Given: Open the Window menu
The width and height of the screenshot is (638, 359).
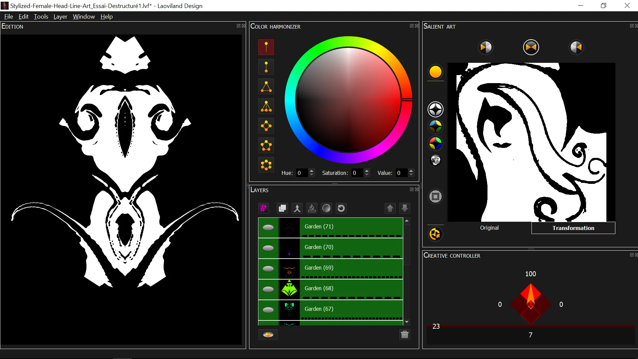Looking at the screenshot, I should tap(84, 17).
